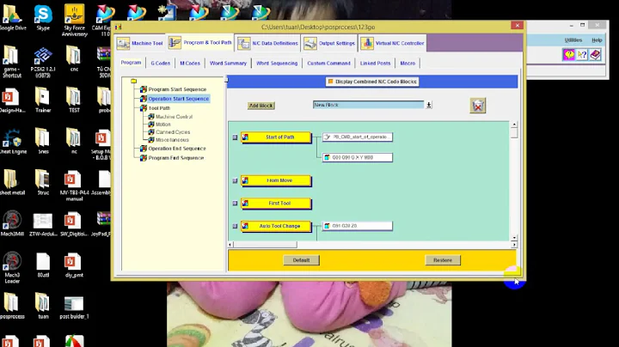The height and width of the screenshot is (347, 619).
Task: Click the Default button
Action: click(301, 260)
